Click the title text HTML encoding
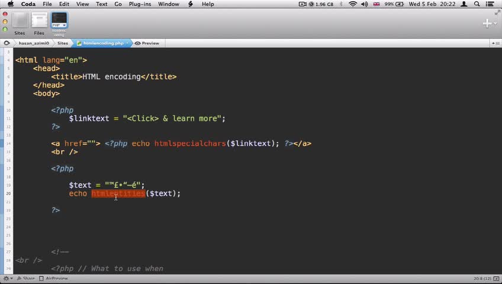This screenshot has width=502, height=284. click(x=112, y=77)
